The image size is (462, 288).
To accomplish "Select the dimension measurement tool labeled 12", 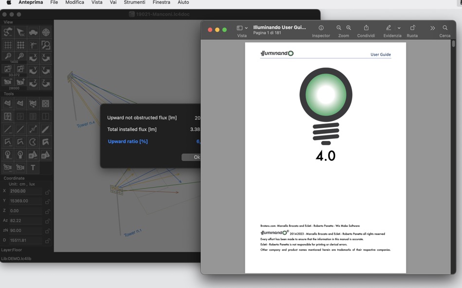I will click(x=33, y=129).
